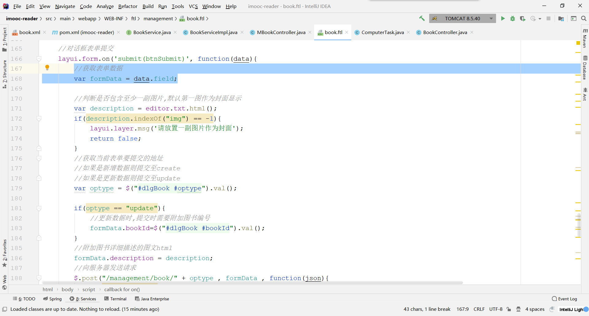The height and width of the screenshot is (316, 589).
Task: Click the callback for on() breadcrumb
Action: click(122, 289)
